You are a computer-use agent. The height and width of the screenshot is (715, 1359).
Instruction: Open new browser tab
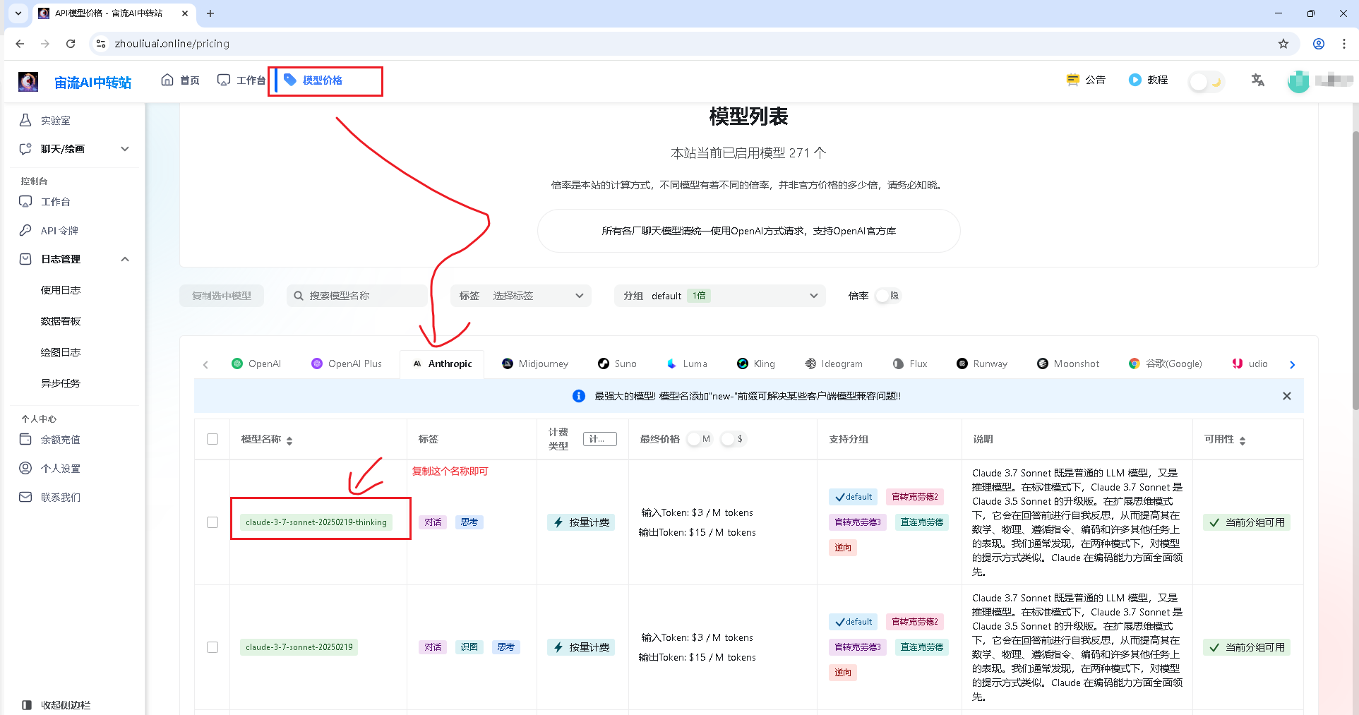210,13
